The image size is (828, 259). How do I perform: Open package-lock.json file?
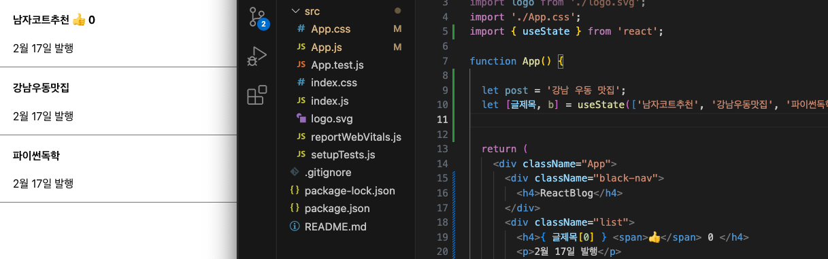(350, 190)
